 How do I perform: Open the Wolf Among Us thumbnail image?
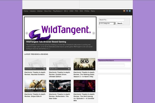(x=84, y=86)
